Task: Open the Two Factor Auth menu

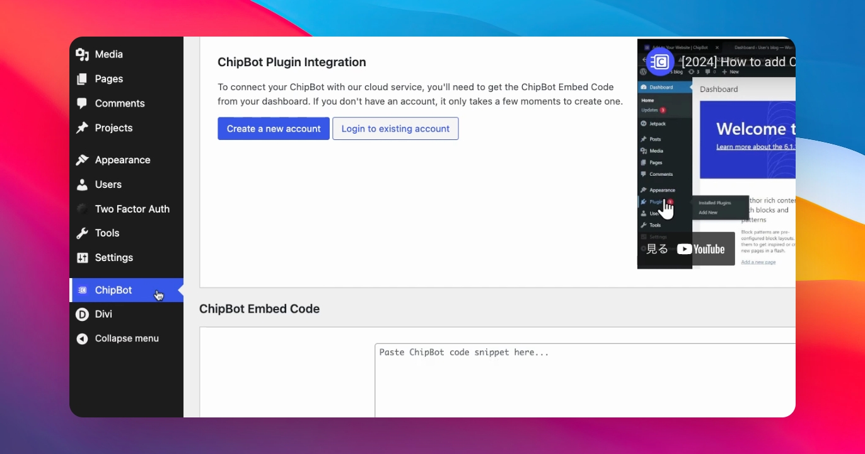Action: coord(127,209)
